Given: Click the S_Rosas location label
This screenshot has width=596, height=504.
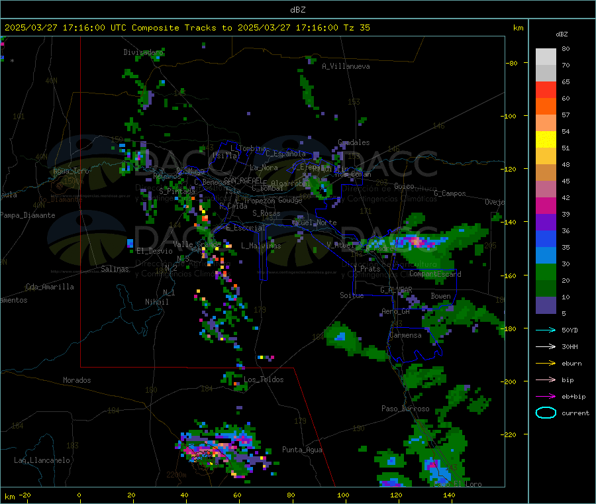Looking at the screenshot, I should pyautogui.click(x=266, y=213).
